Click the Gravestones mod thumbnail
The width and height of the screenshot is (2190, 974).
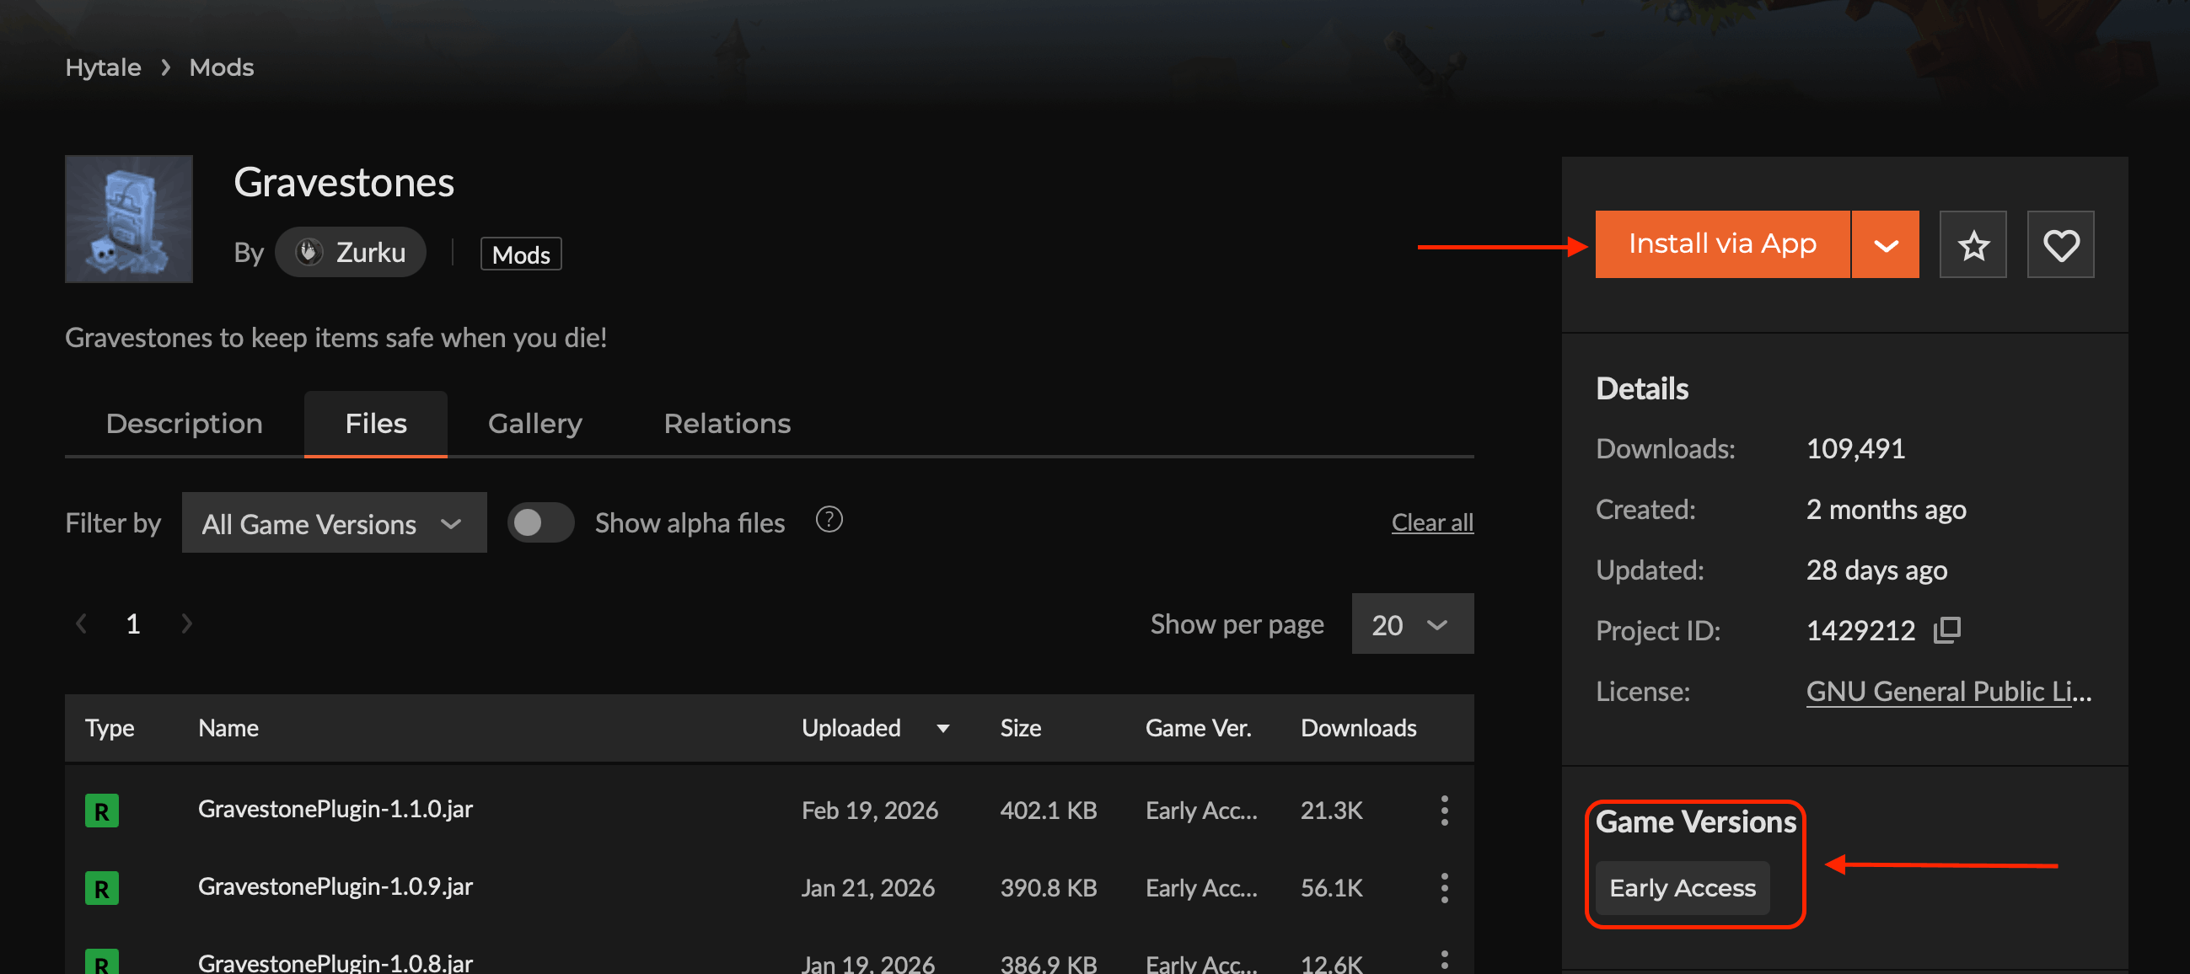tap(128, 218)
